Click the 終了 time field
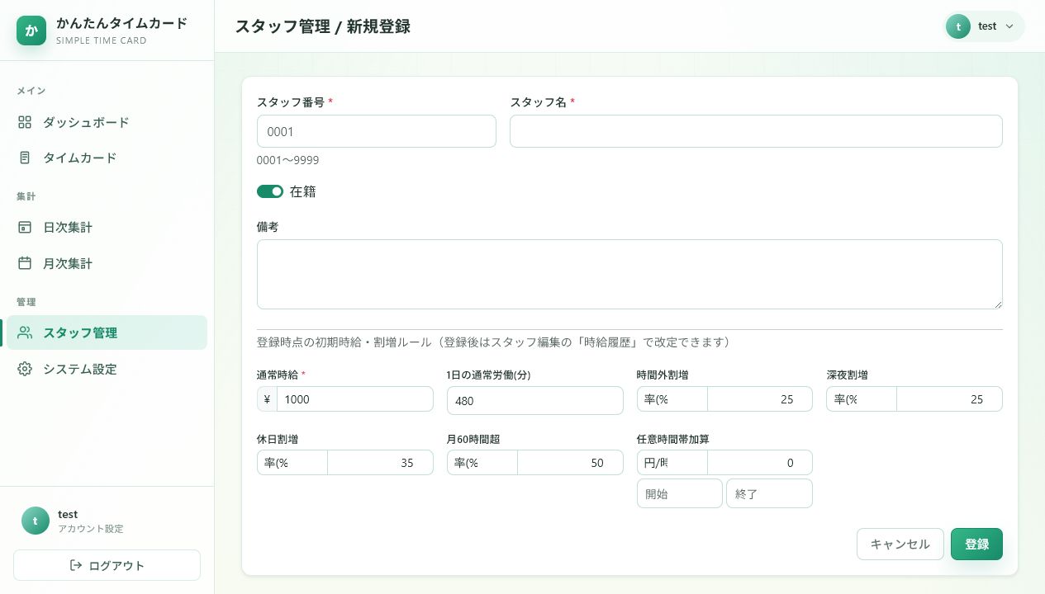 point(769,493)
